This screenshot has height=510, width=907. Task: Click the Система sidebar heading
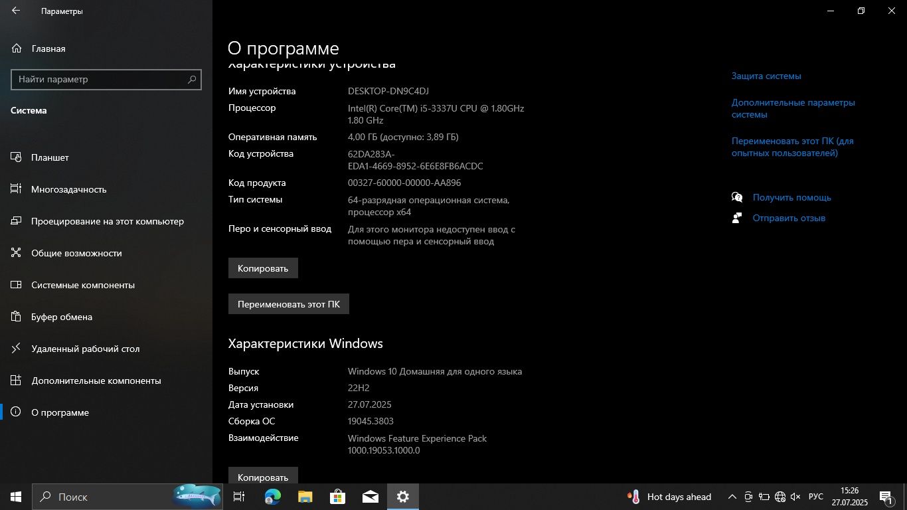point(29,110)
